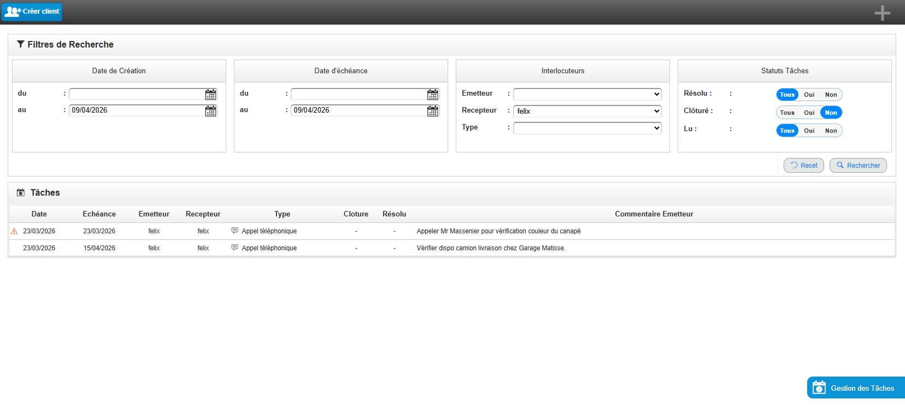905x411 pixels.
Task: Open the Gestion des Tâches tab
Action: tap(856, 388)
